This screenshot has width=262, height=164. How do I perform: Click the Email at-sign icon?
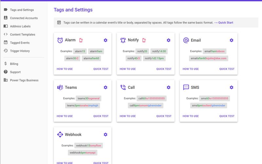[186, 40]
